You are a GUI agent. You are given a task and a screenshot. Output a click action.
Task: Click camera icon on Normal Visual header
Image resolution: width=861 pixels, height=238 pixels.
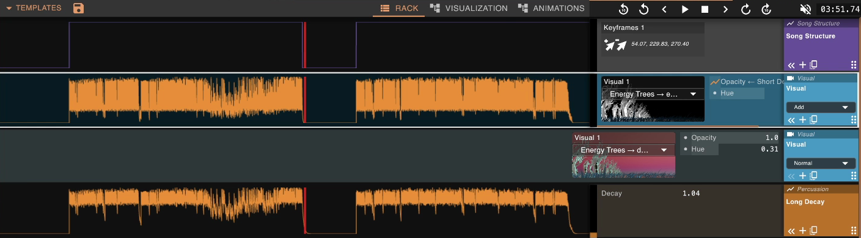[x=790, y=134]
